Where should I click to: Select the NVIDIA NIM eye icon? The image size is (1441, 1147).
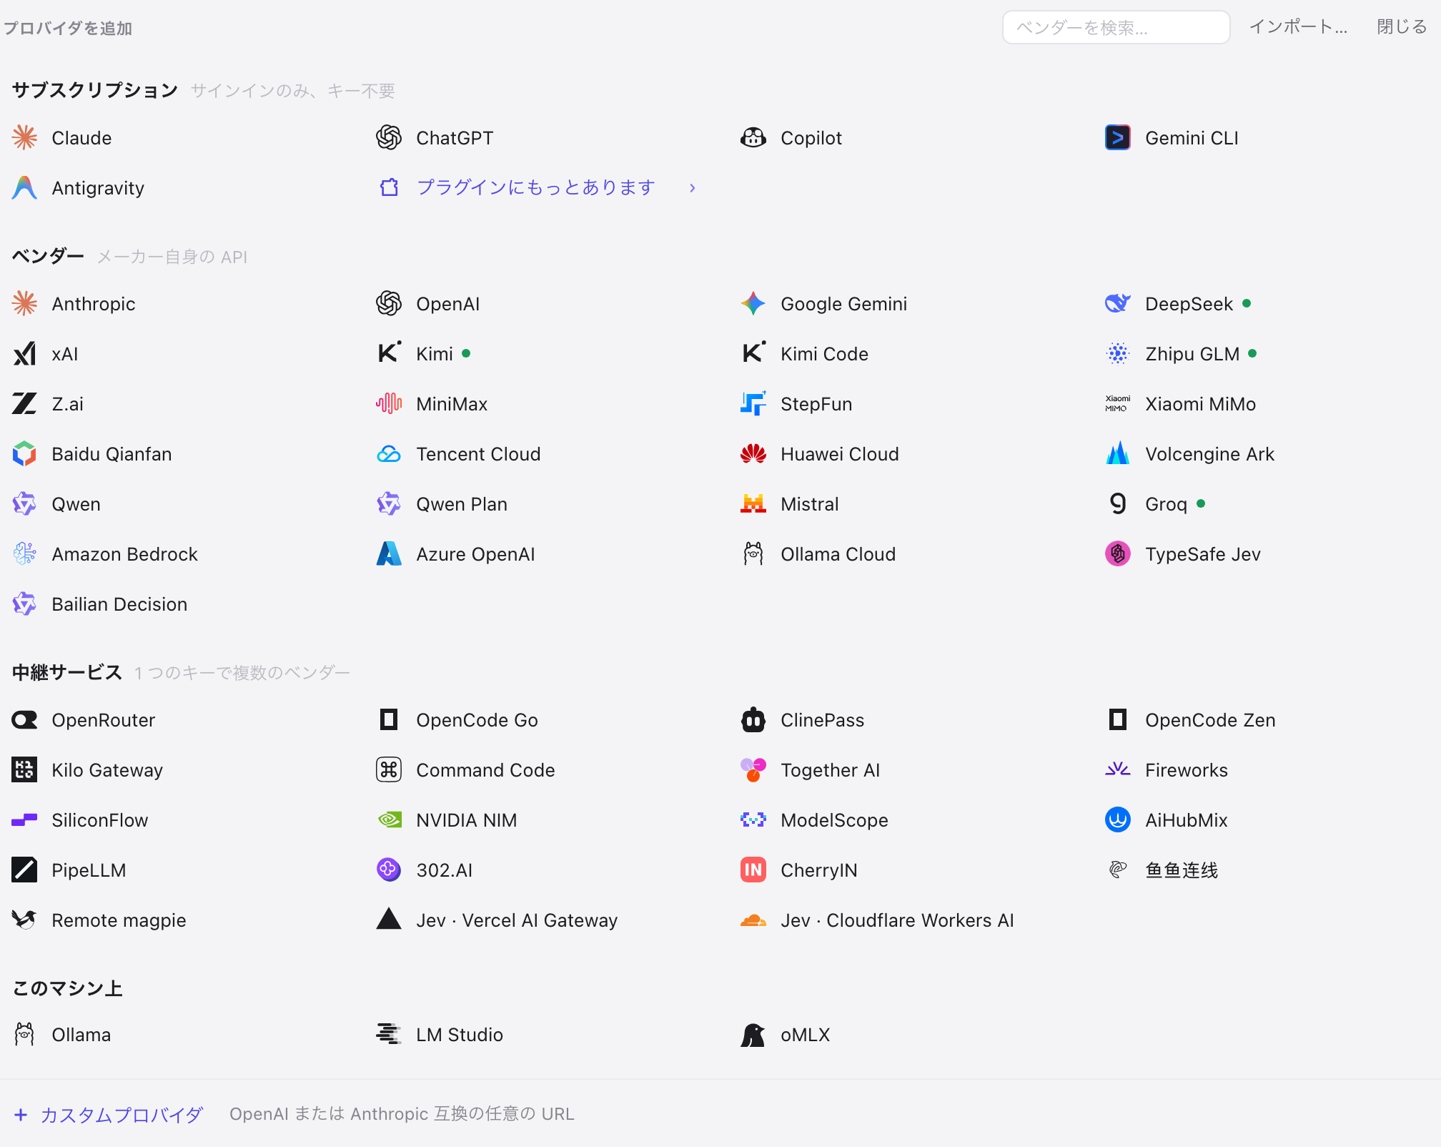click(389, 819)
